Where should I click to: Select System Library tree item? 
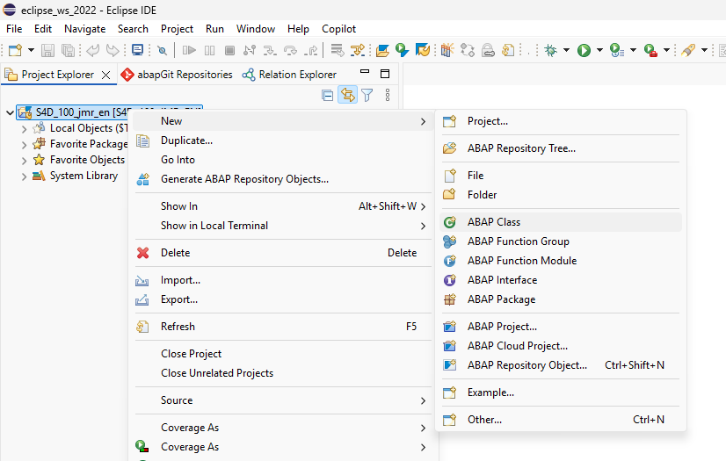75,176
